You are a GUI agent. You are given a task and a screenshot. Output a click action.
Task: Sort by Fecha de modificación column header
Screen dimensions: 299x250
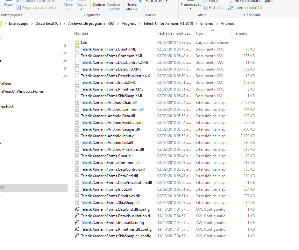(174, 33)
